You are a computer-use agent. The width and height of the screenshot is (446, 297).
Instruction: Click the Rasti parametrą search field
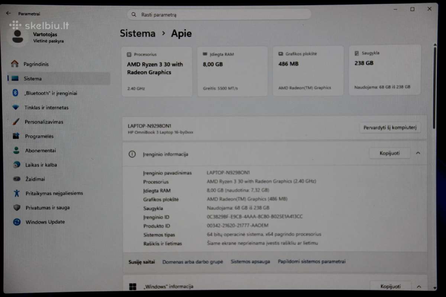coord(219,14)
